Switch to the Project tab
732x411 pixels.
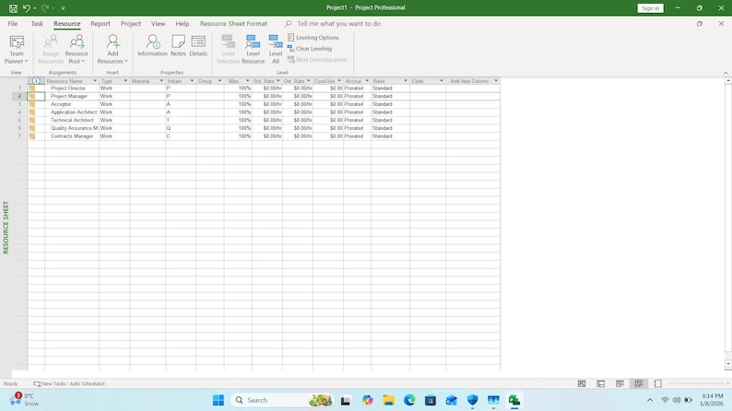tap(131, 23)
